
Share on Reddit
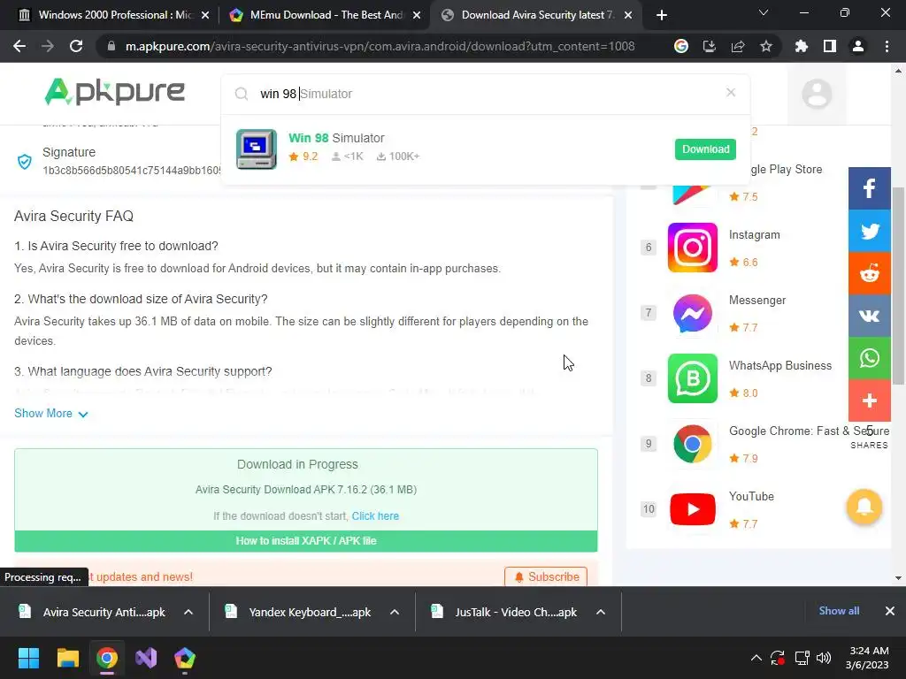(869, 274)
